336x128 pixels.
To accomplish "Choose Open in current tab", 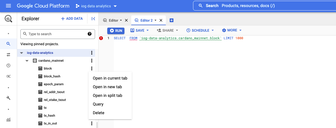I will point(110,78).
